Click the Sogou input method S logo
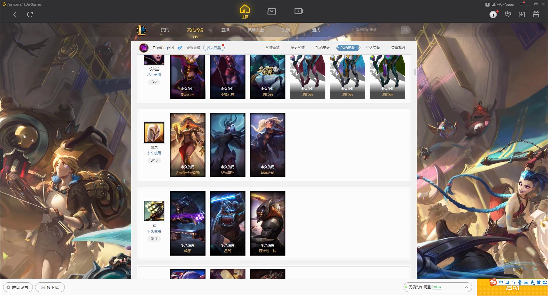Screen dimensions: 548x296 (x=493, y=282)
